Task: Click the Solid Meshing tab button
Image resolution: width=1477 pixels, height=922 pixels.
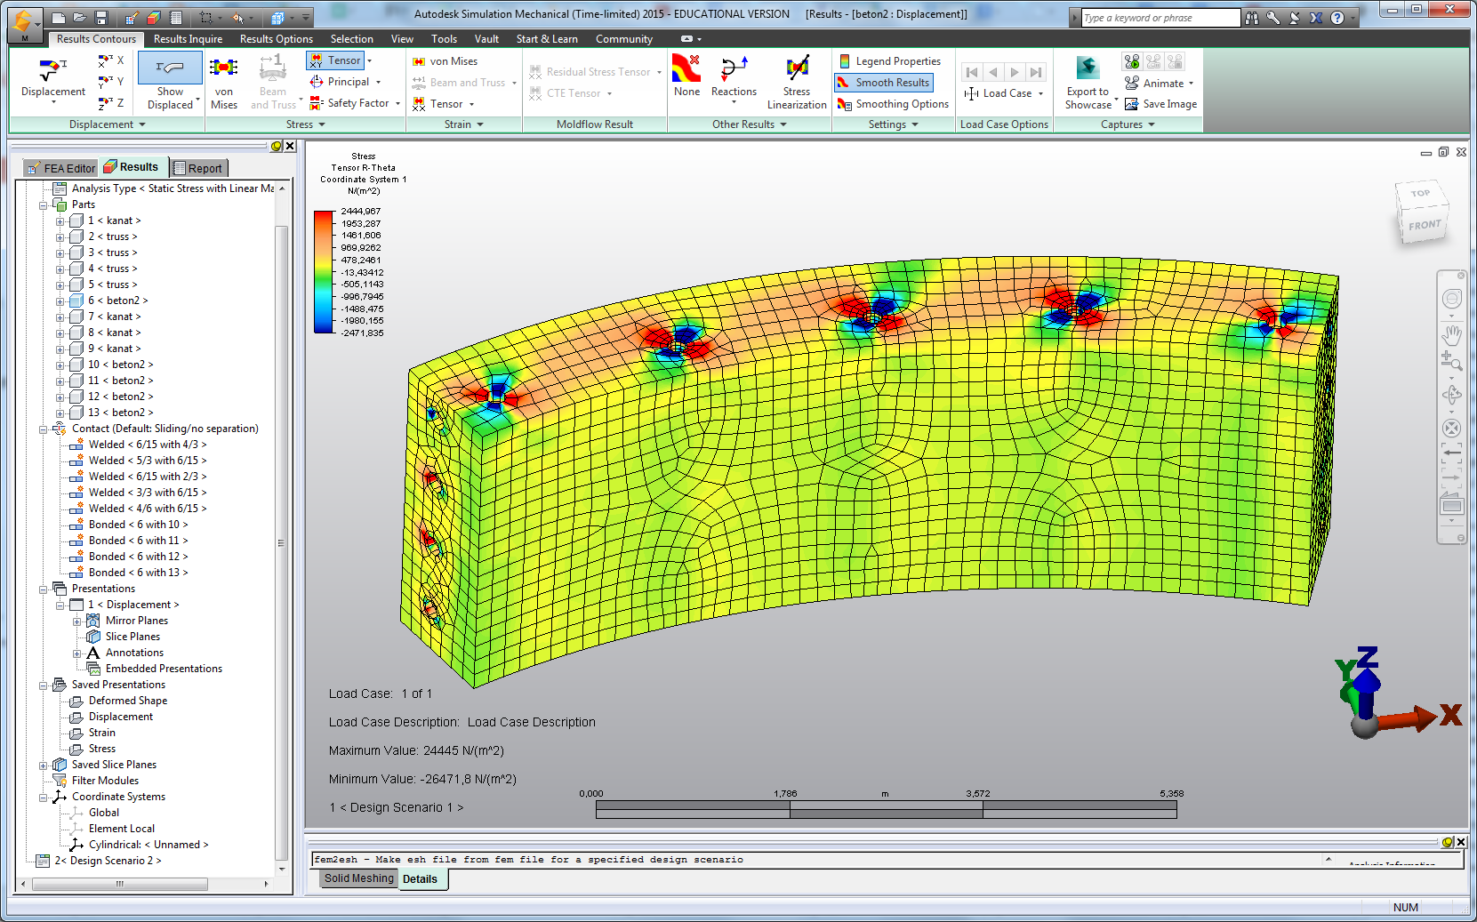Action: pyautogui.click(x=358, y=878)
